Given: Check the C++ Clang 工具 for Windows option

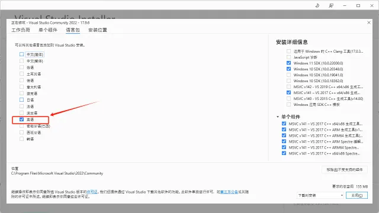Looking at the screenshot, I should (x=288, y=51).
